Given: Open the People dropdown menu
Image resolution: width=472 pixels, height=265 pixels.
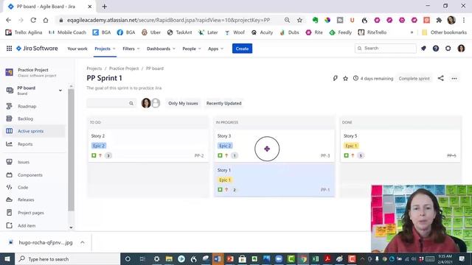Looking at the screenshot, I should click(x=192, y=49).
